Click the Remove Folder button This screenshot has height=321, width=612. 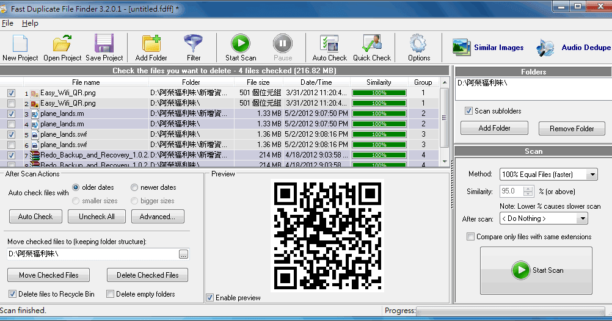572,128
